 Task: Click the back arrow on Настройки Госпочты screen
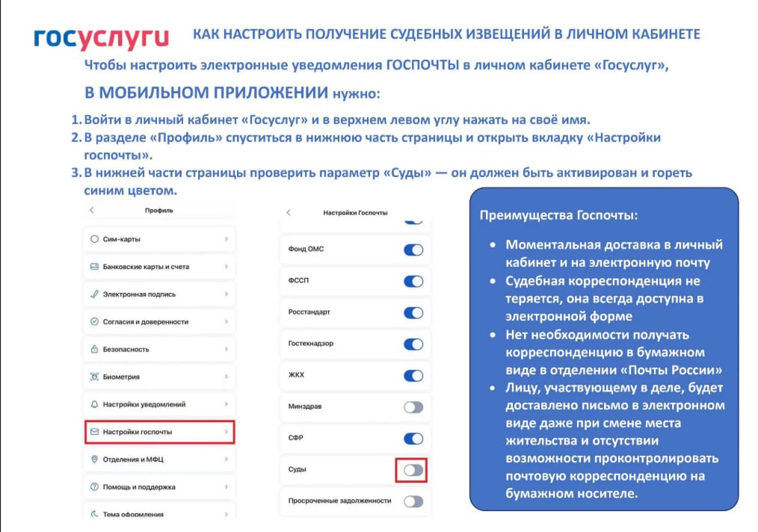coord(290,211)
